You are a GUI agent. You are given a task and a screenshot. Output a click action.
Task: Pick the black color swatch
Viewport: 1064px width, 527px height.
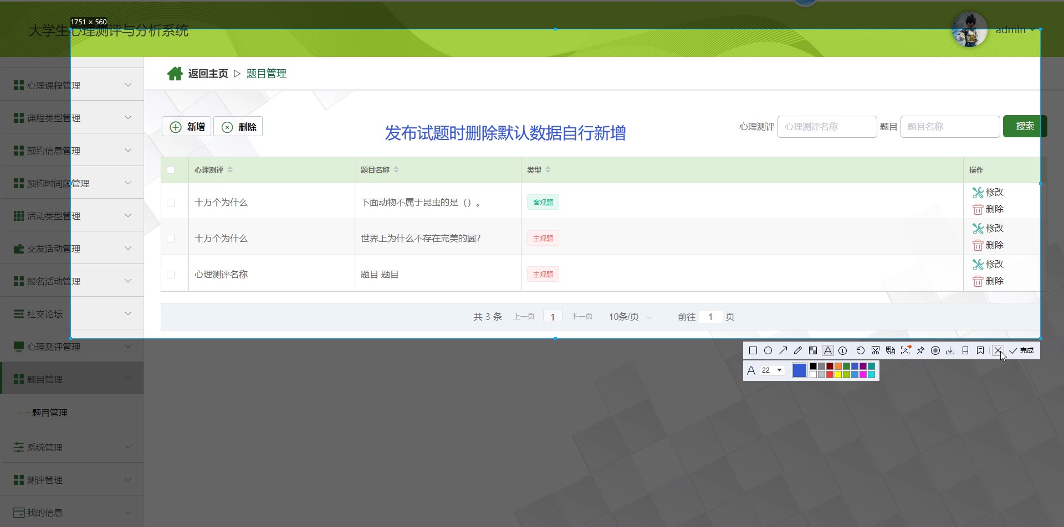pos(813,366)
